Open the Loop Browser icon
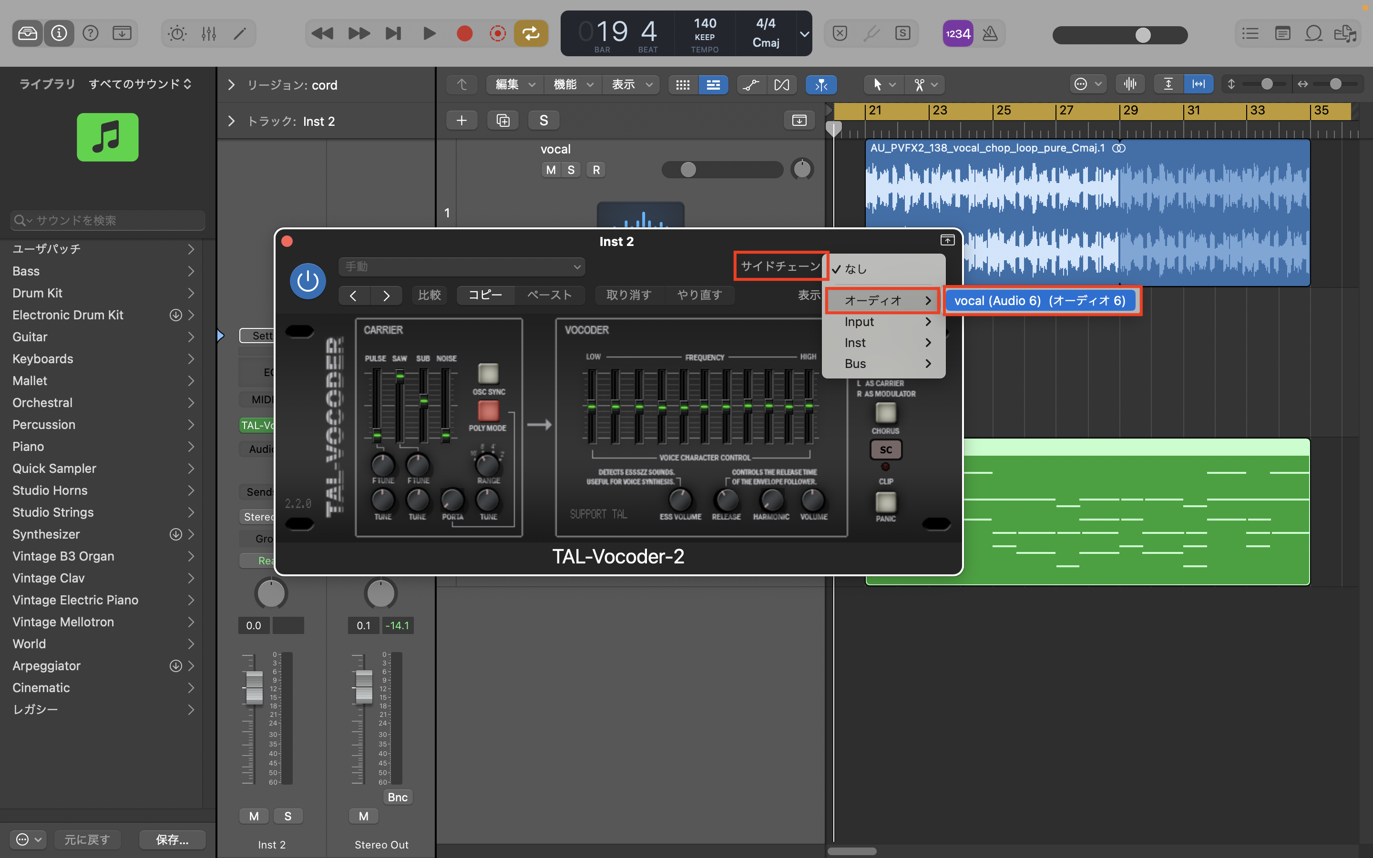 click(1314, 33)
